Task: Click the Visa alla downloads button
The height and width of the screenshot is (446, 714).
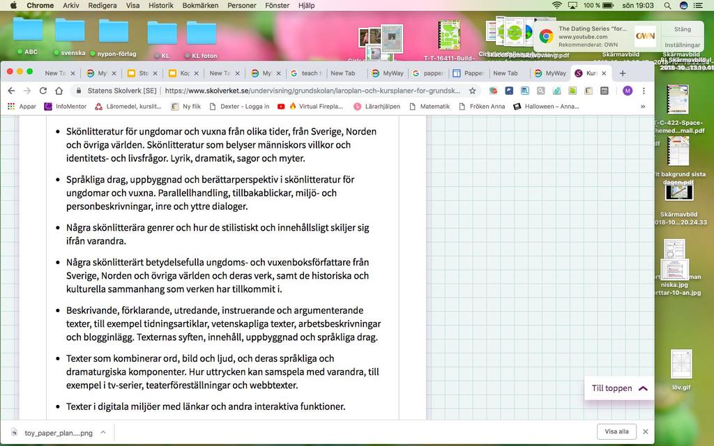Action: tap(616, 431)
